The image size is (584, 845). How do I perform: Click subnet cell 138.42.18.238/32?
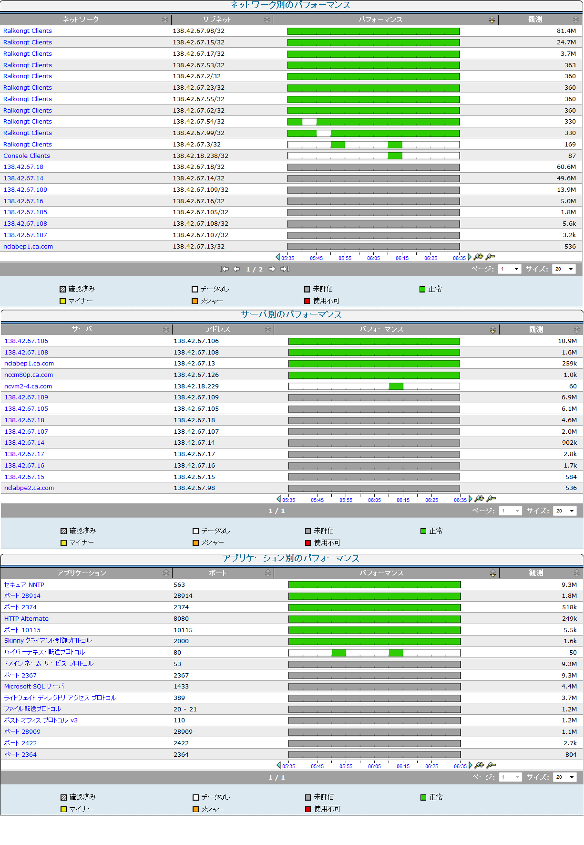click(x=200, y=156)
